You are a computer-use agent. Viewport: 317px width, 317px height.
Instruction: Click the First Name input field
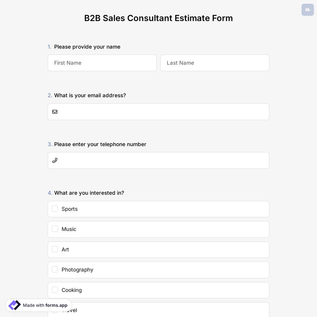102,63
